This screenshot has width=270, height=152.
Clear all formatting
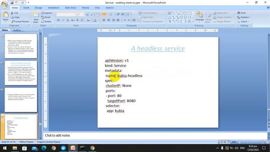click(97, 14)
